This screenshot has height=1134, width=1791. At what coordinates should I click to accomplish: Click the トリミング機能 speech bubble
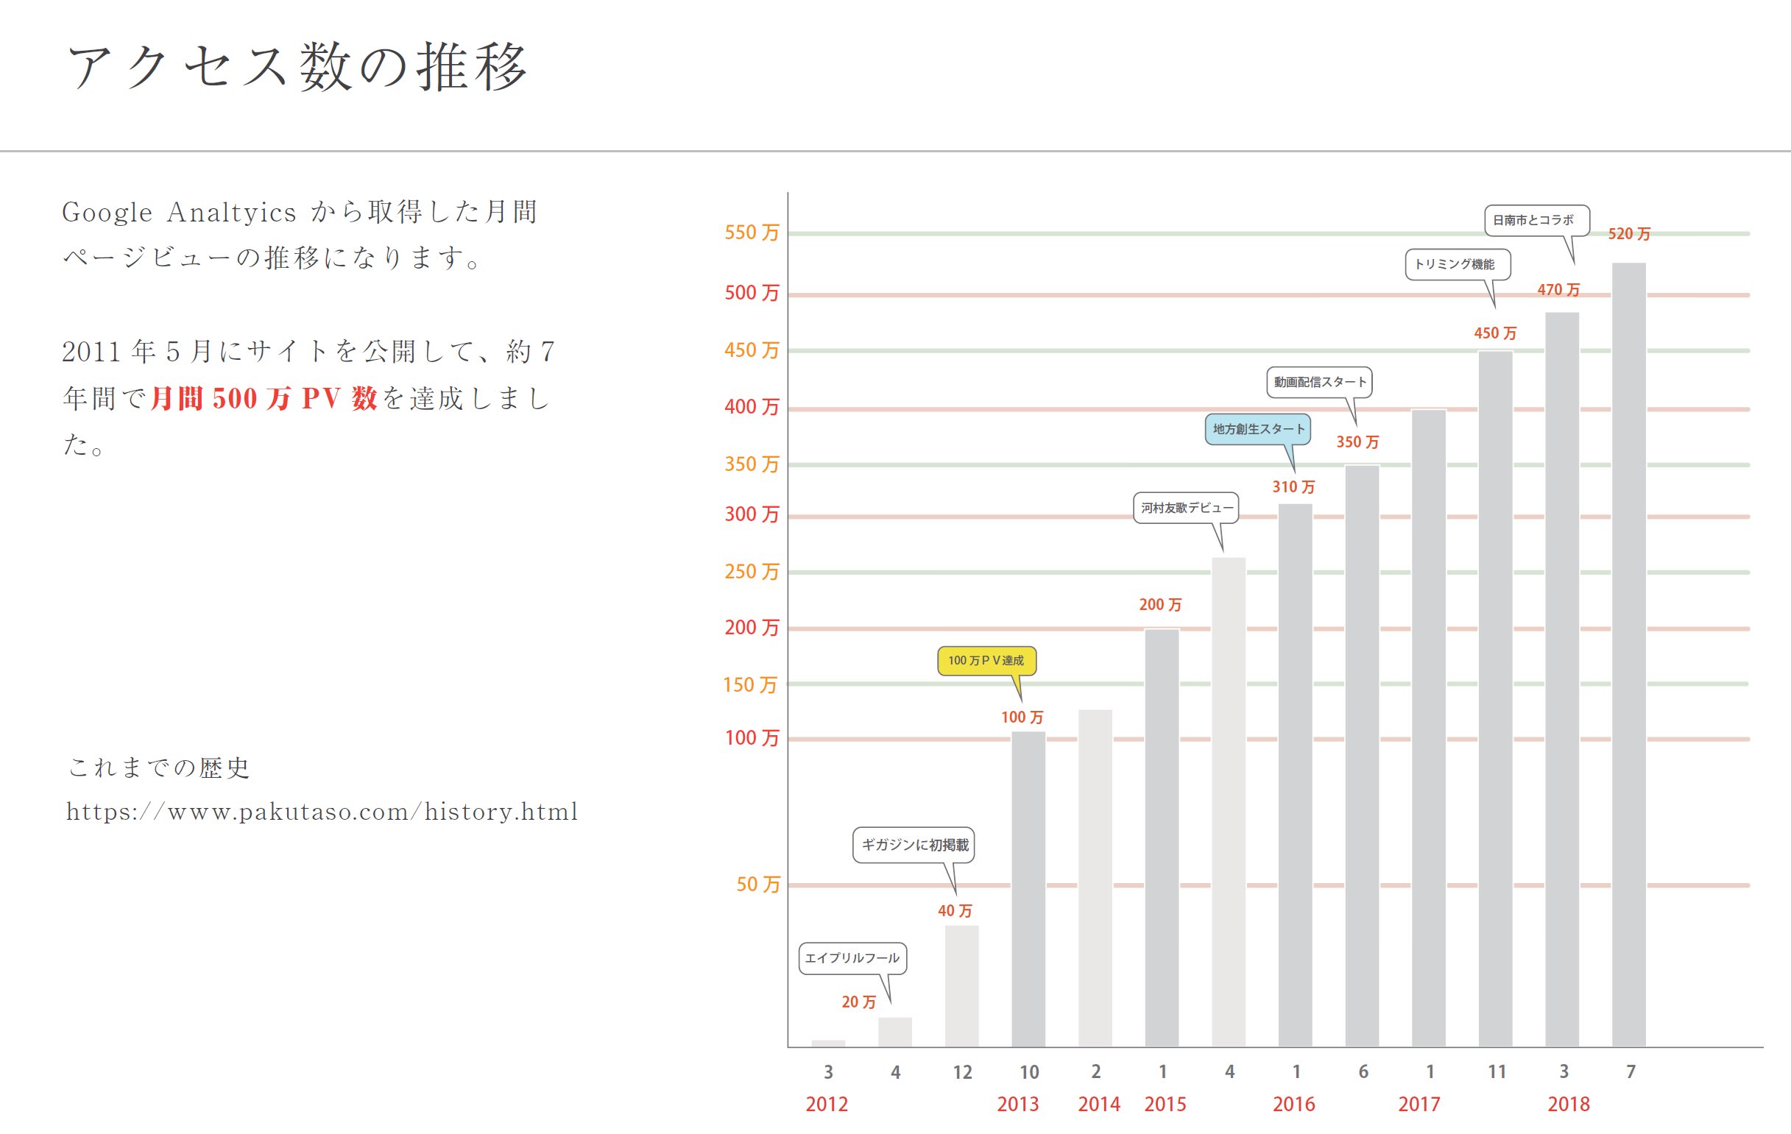1457,264
